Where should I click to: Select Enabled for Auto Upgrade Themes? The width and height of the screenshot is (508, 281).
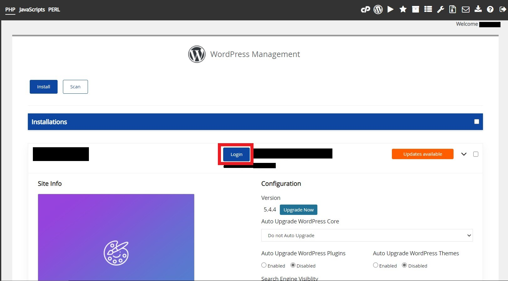point(376,265)
